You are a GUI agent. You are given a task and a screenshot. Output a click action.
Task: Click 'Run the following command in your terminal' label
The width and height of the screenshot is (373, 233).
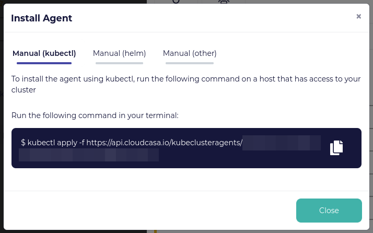point(95,115)
